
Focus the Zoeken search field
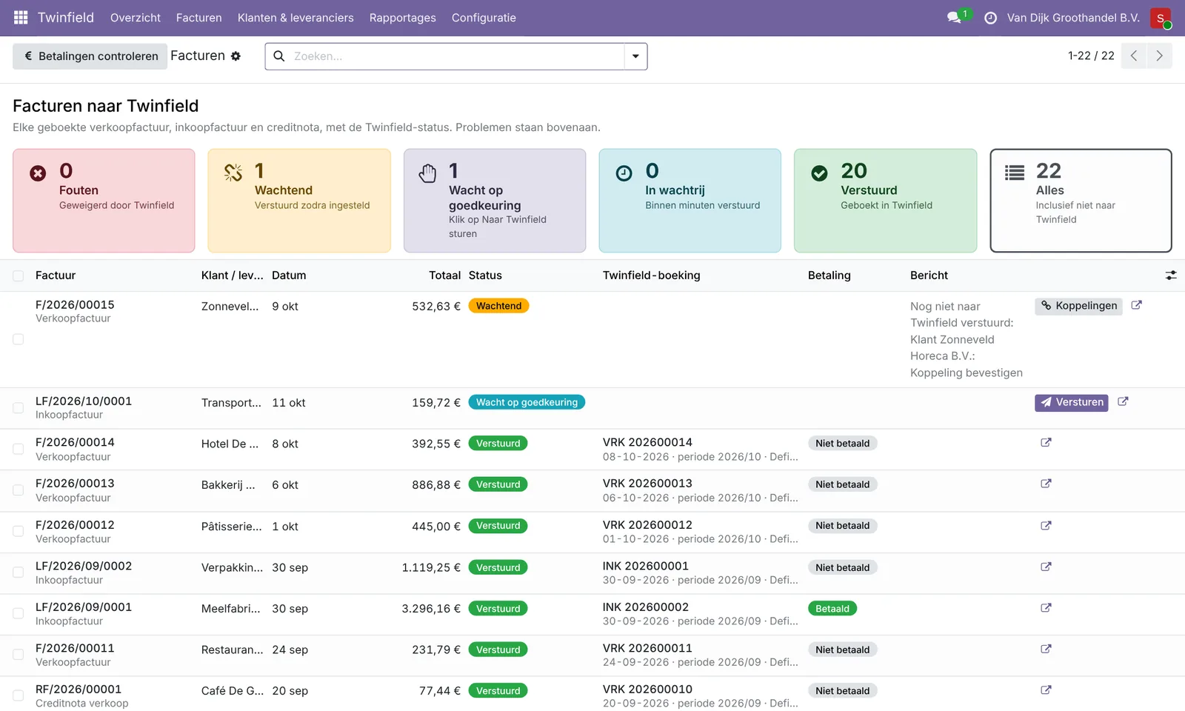[x=455, y=56]
